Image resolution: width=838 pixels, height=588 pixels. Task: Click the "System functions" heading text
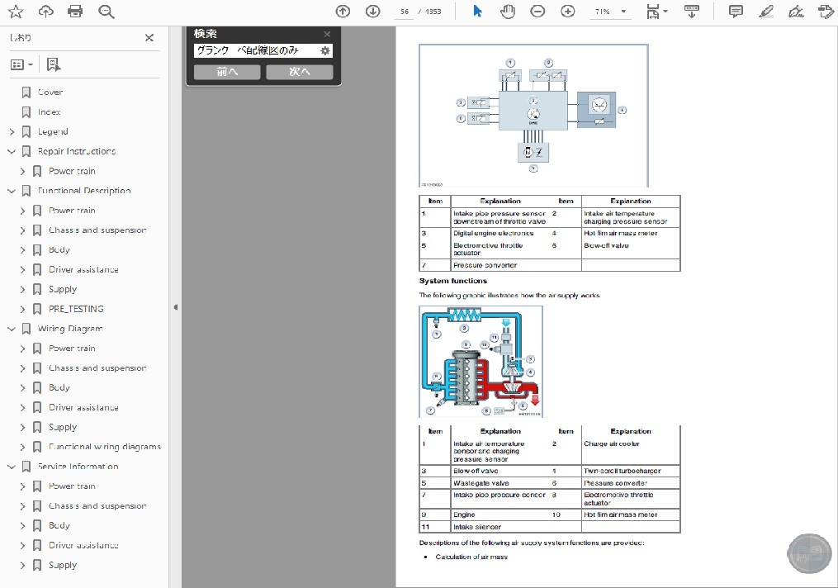[453, 281]
